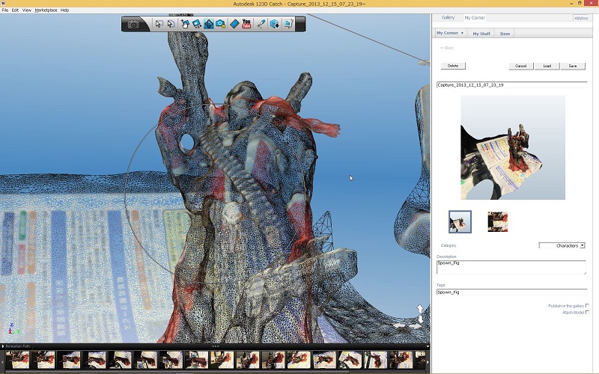This screenshot has height=374, width=599.
Task: Click the up navigation arrow in viewport
Action: 420,308
